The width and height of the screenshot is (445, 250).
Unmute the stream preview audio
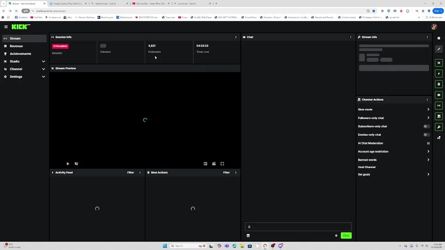(x=76, y=164)
